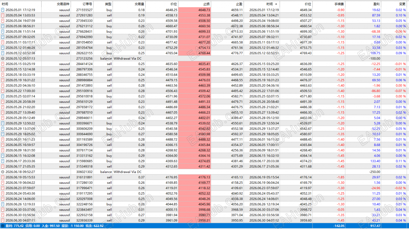Select the take profit value 4776.77

coord(237,53)
